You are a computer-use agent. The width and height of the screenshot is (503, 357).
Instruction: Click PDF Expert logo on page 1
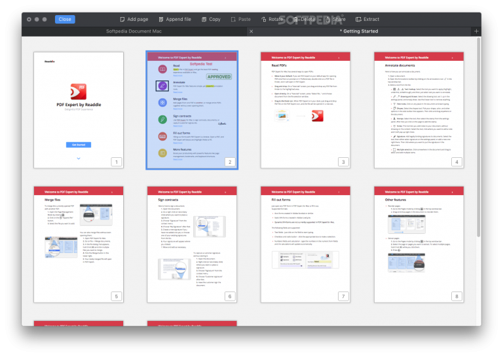pos(79,92)
